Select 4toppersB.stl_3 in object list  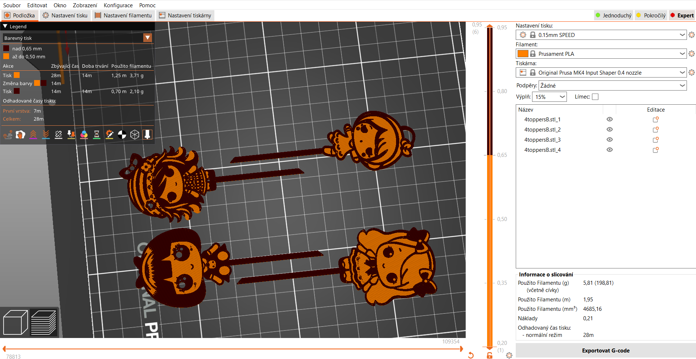(x=542, y=139)
